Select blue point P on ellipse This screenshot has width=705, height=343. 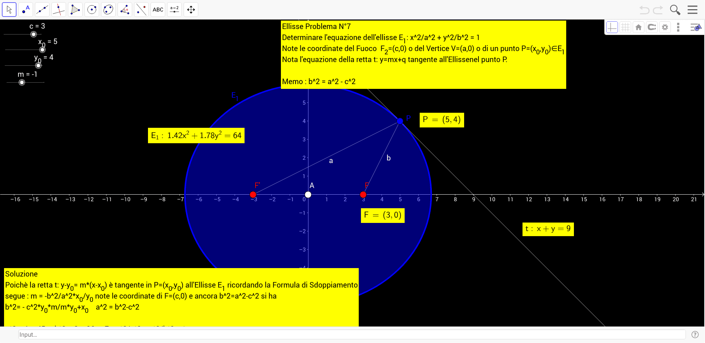click(x=400, y=121)
